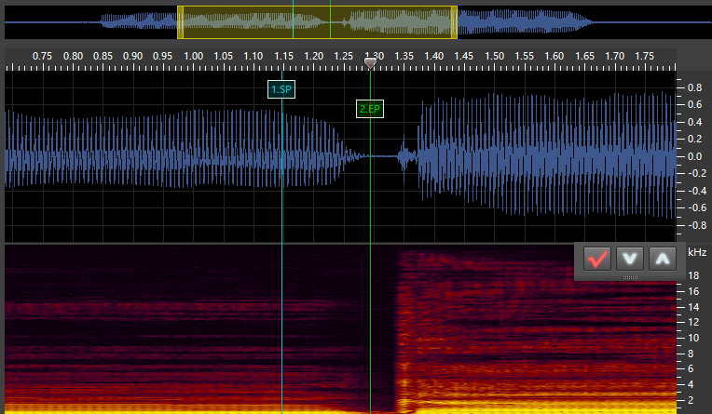Image resolution: width=712 pixels, height=414 pixels.
Task: Click the 0.8 label atop amplitude scale
Action: click(x=694, y=87)
